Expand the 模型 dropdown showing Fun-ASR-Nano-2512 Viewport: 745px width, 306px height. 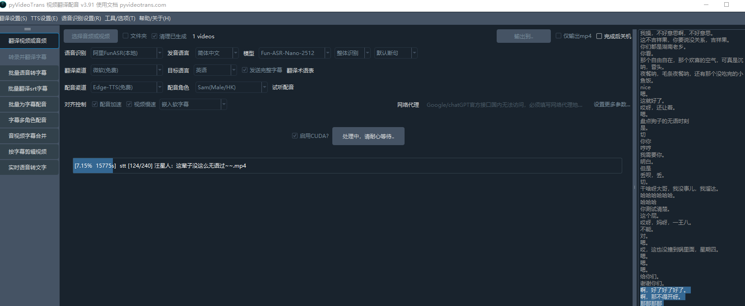295,53
